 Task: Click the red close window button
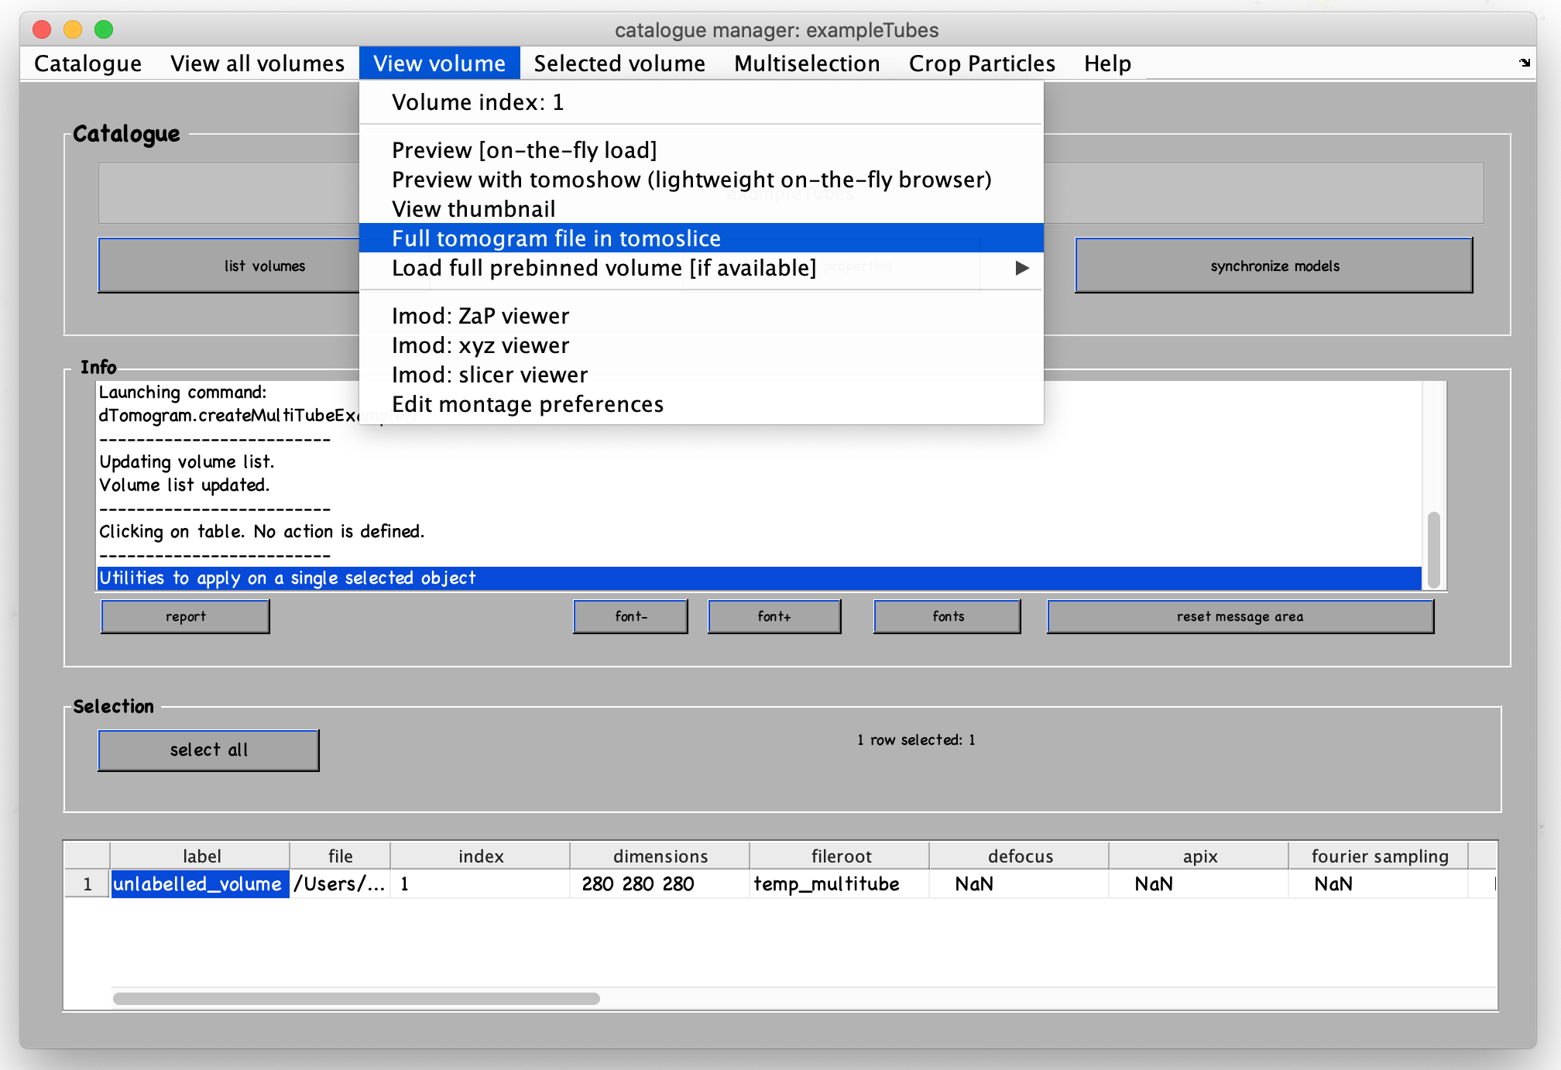(42, 29)
